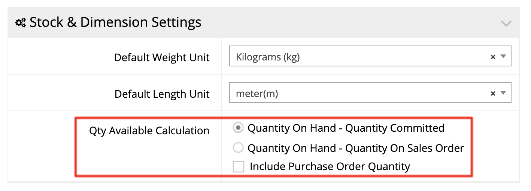Click the Kilograms (kg) value in the weight field
Viewport: 531px width, 191px height.
pyautogui.click(x=268, y=57)
